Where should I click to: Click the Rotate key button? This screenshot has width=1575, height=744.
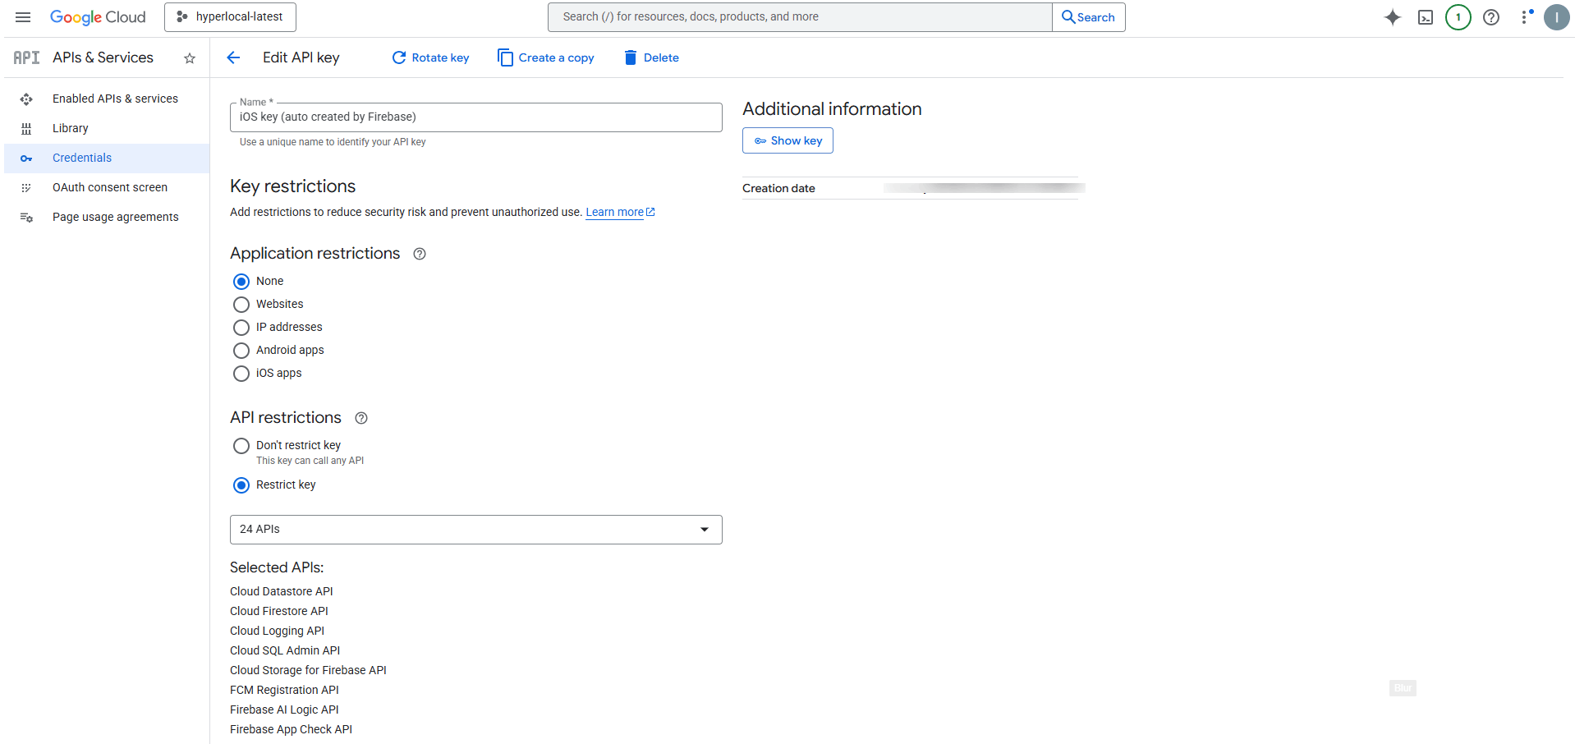(x=430, y=57)
